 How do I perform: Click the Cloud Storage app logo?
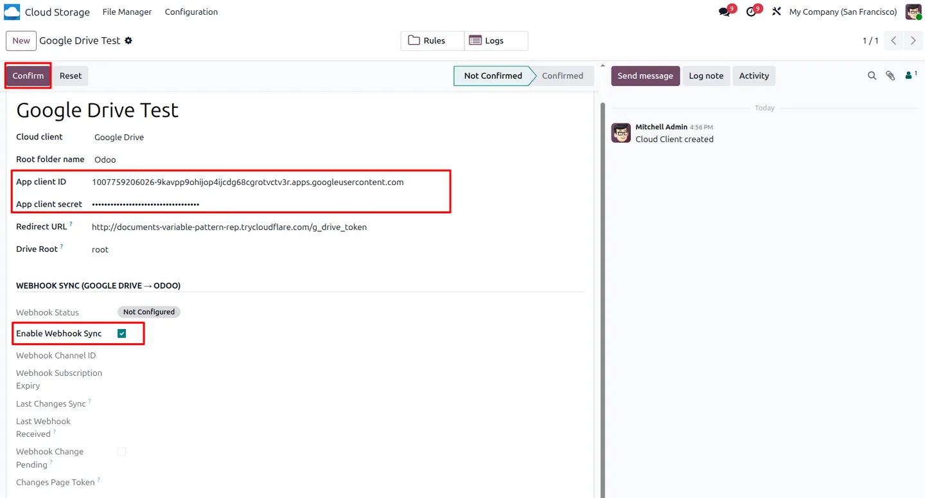pyautogui.click(x=12, y=12)
